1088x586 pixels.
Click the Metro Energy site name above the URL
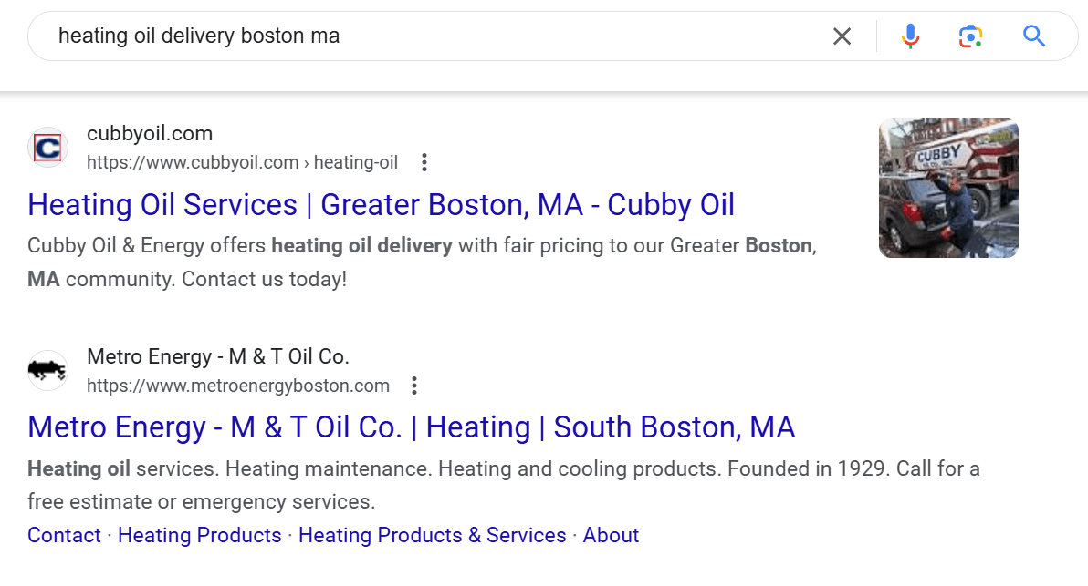pyautogui.click(x=217, y=356)
